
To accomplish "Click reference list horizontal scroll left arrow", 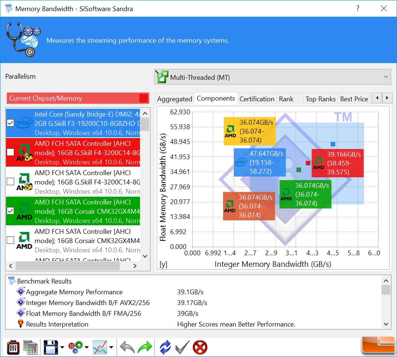I will 11,266.
